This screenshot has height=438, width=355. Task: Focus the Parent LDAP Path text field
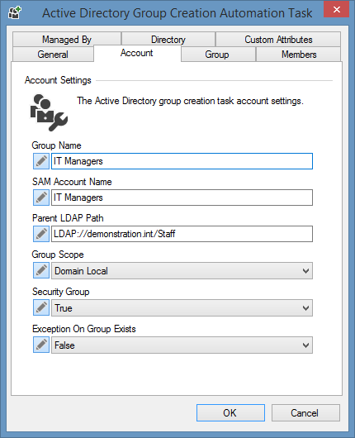pyautogui.click(x=182, y=234)
